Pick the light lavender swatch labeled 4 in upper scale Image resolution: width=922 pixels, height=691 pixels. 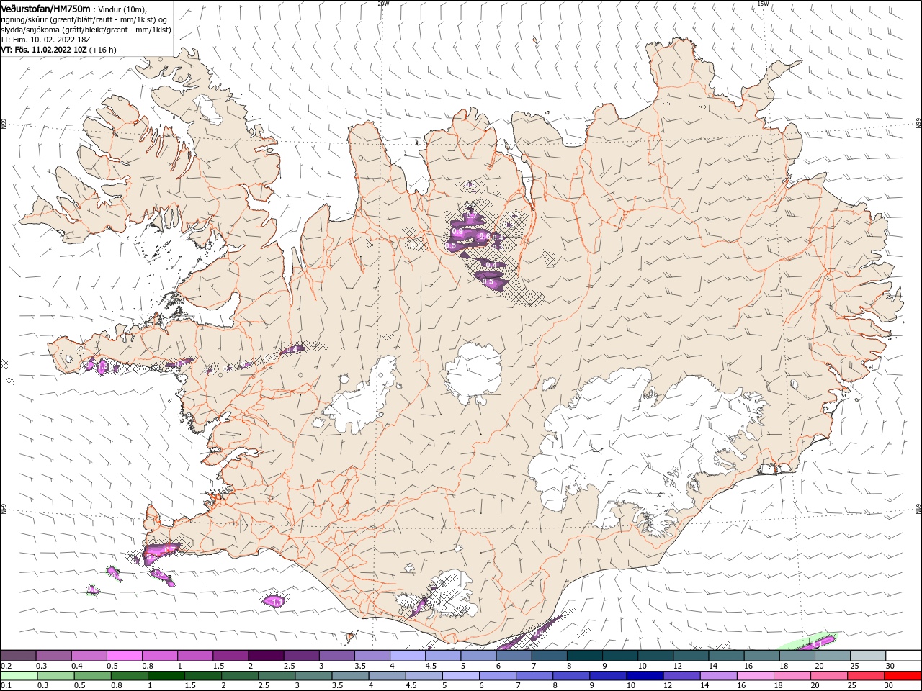pos(407,656)
